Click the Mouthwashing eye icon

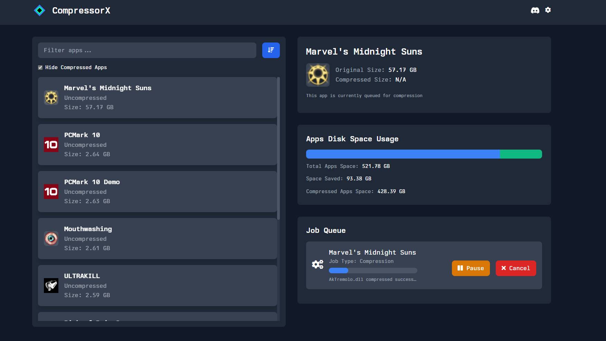tap(51, 238)
